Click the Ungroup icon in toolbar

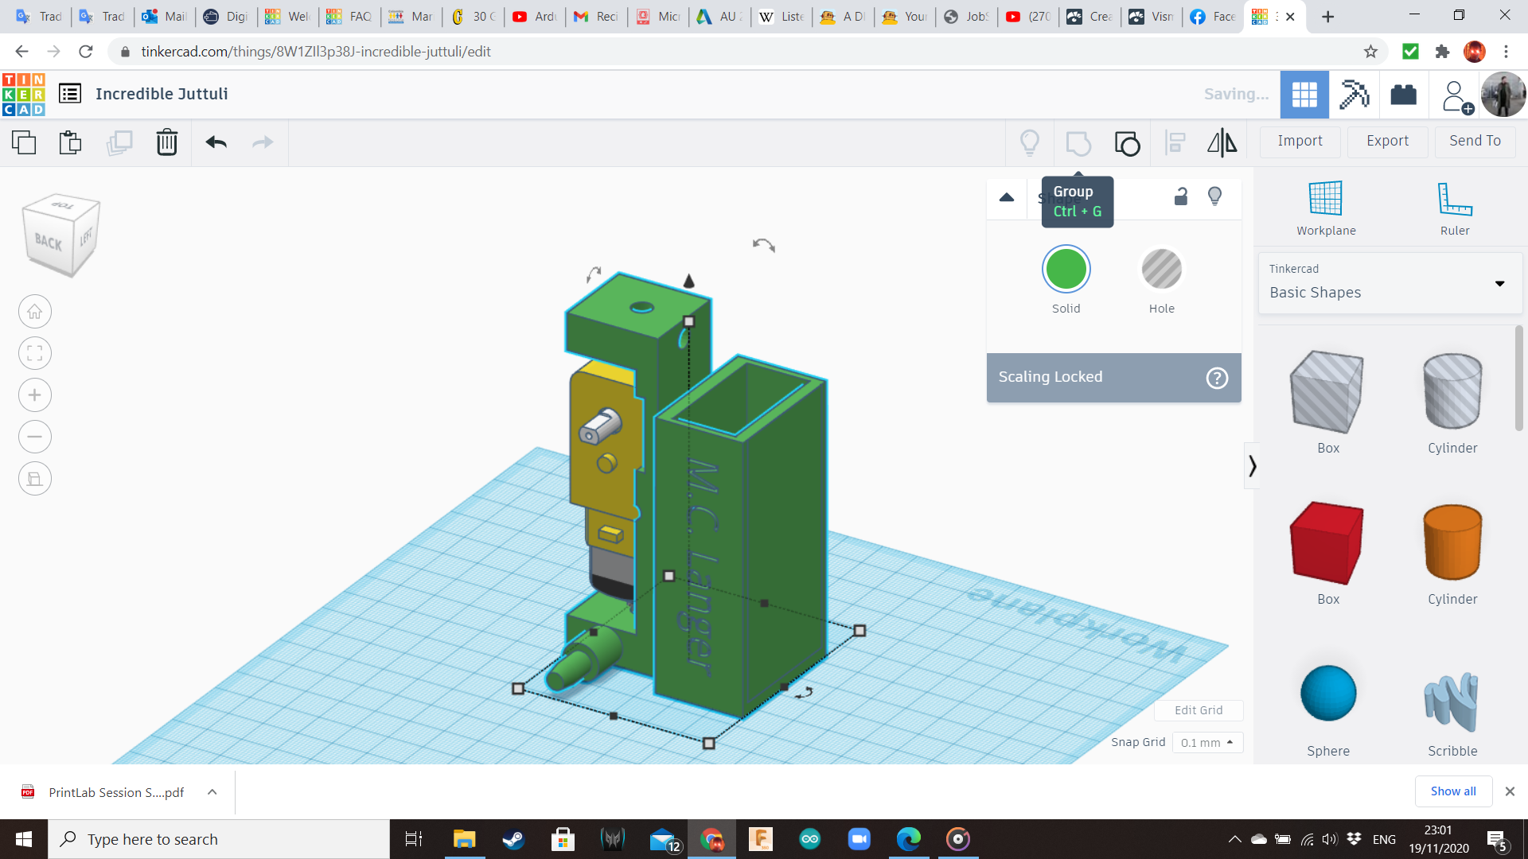1127,143
